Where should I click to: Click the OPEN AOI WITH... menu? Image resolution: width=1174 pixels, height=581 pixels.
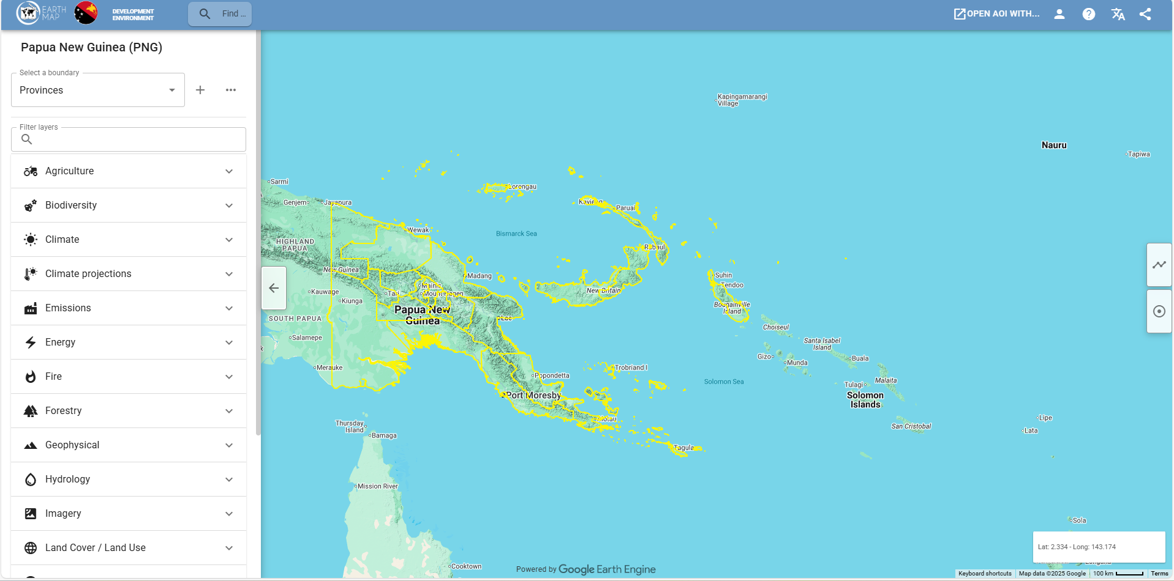[996, 13]
